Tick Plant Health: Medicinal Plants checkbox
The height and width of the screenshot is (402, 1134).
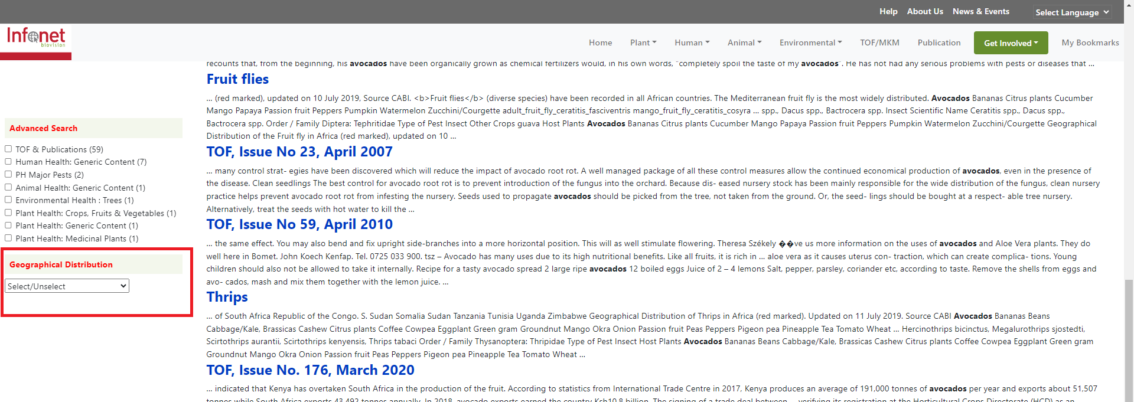(x=8, y=238)
